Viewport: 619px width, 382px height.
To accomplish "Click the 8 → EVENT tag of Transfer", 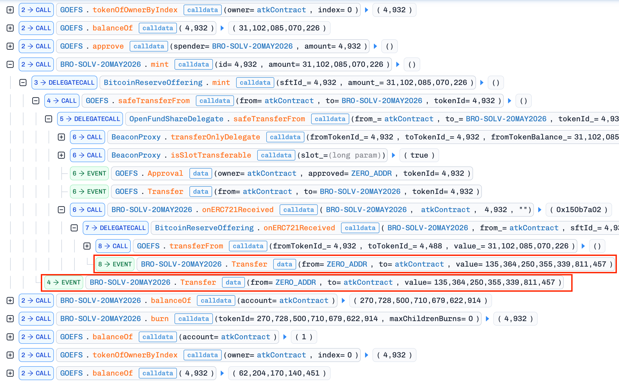I will 115,264.
